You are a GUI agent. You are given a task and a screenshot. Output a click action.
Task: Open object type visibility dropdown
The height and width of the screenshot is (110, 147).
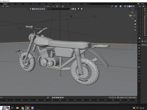tap(113, 6)
